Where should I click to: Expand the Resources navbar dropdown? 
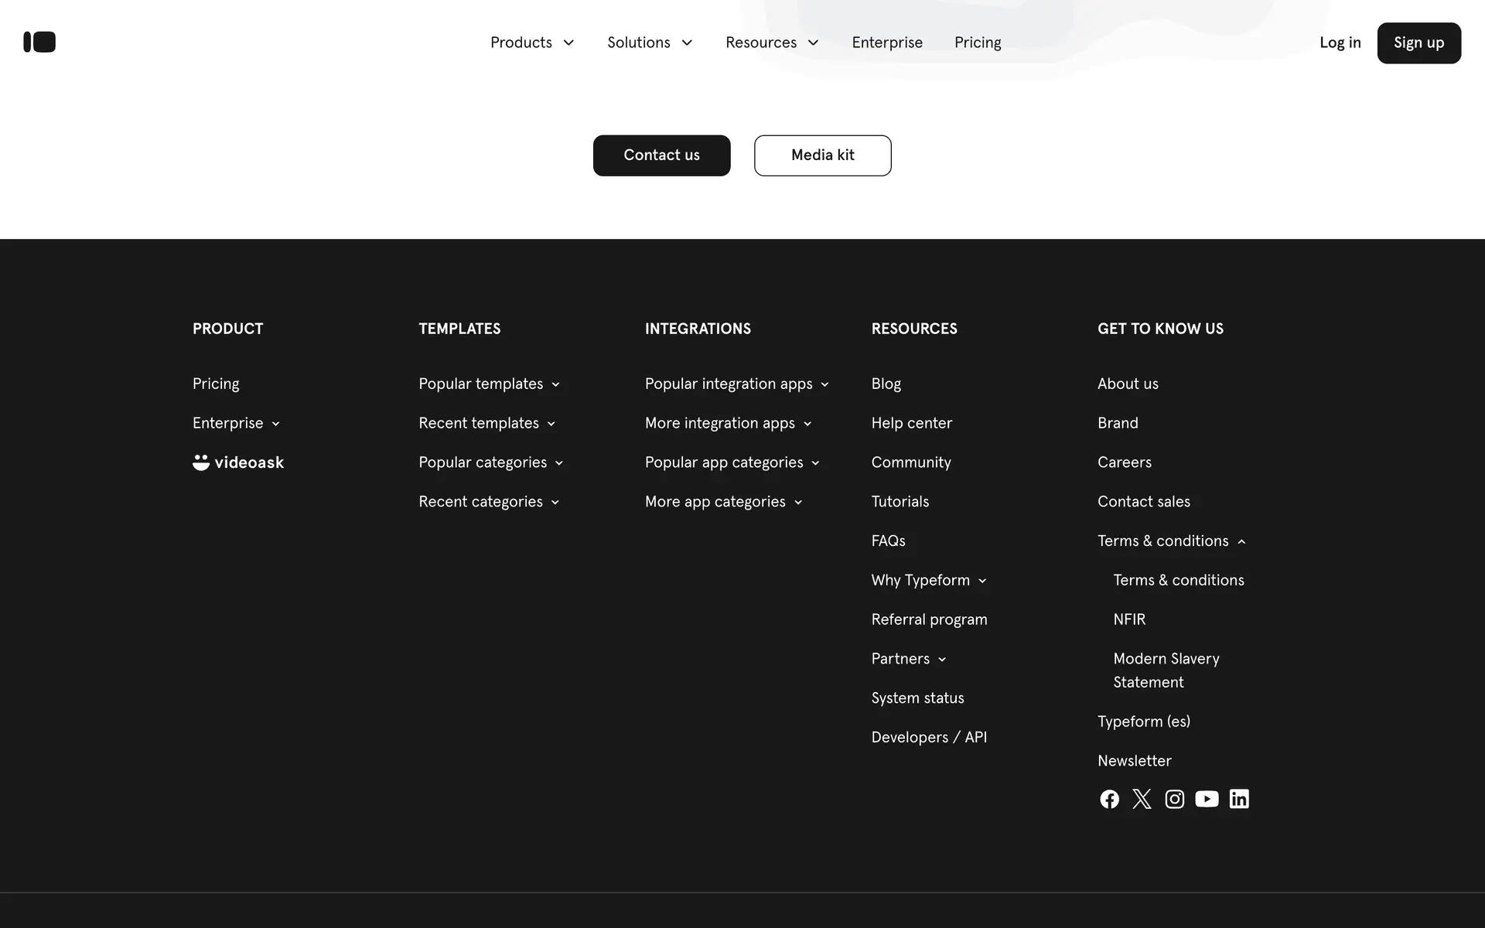coord(772,43)
